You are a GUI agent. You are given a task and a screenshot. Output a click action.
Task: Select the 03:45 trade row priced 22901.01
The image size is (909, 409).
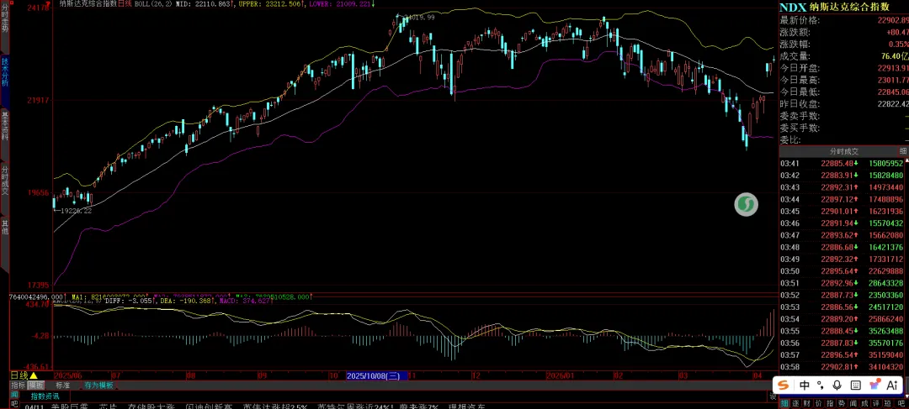843,211
